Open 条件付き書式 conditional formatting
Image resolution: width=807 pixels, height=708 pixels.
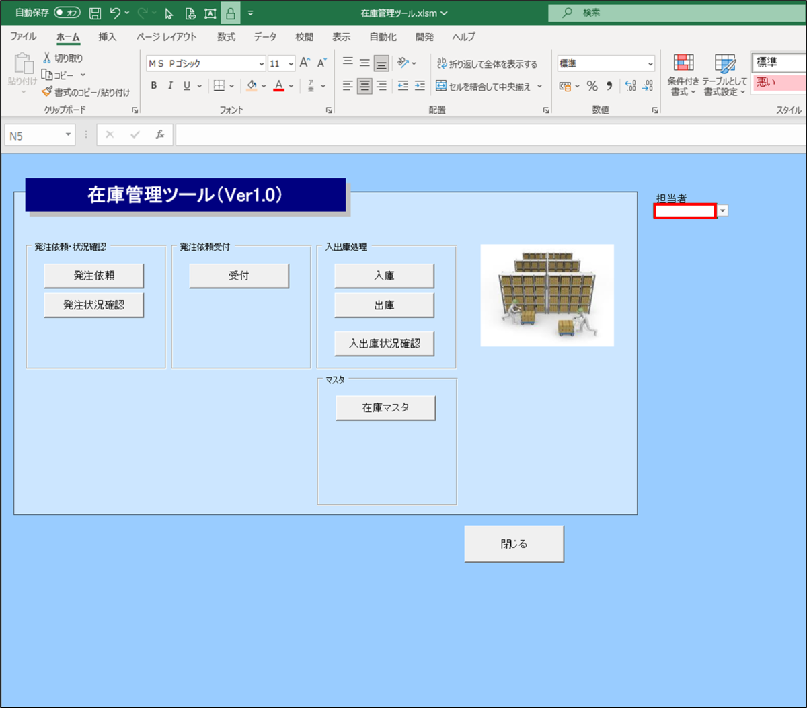683,75
